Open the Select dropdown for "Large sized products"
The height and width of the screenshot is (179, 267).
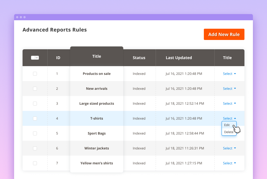point(229,103)
